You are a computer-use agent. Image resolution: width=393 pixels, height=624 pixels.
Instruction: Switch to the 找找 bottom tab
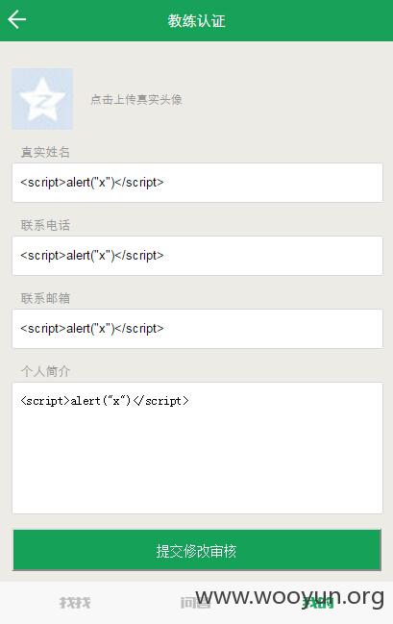pyautogui.click(x=75, y=603)
